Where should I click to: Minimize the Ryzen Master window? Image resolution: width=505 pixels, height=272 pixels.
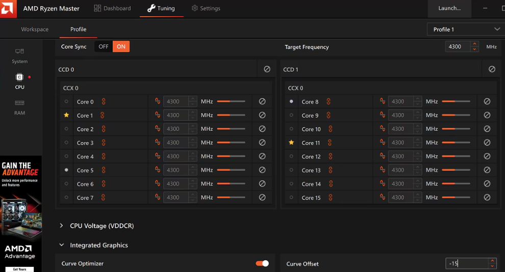tap(485, 8)
